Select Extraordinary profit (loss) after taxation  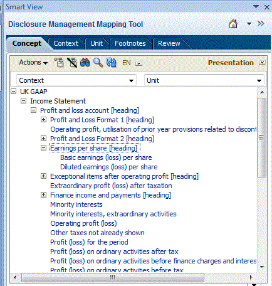point(111,186)
